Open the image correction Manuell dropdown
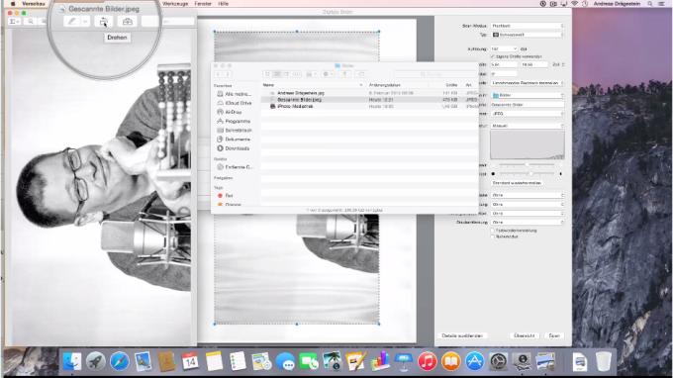 [527, 126]
